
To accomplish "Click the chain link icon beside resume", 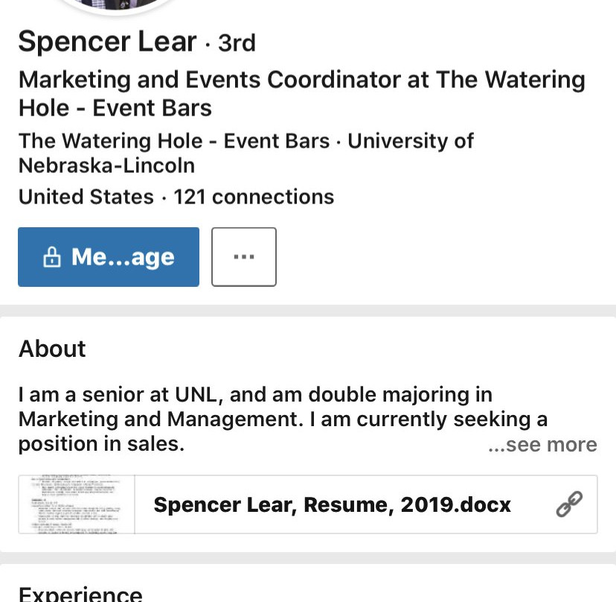I will pos(569,504).
